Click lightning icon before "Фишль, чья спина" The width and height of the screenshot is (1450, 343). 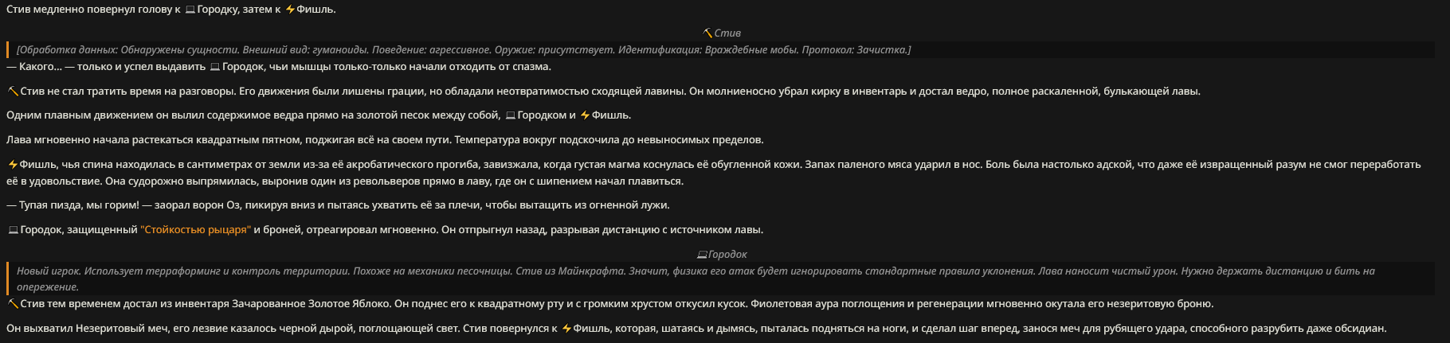pyautogui.click(x=13, y=165)
